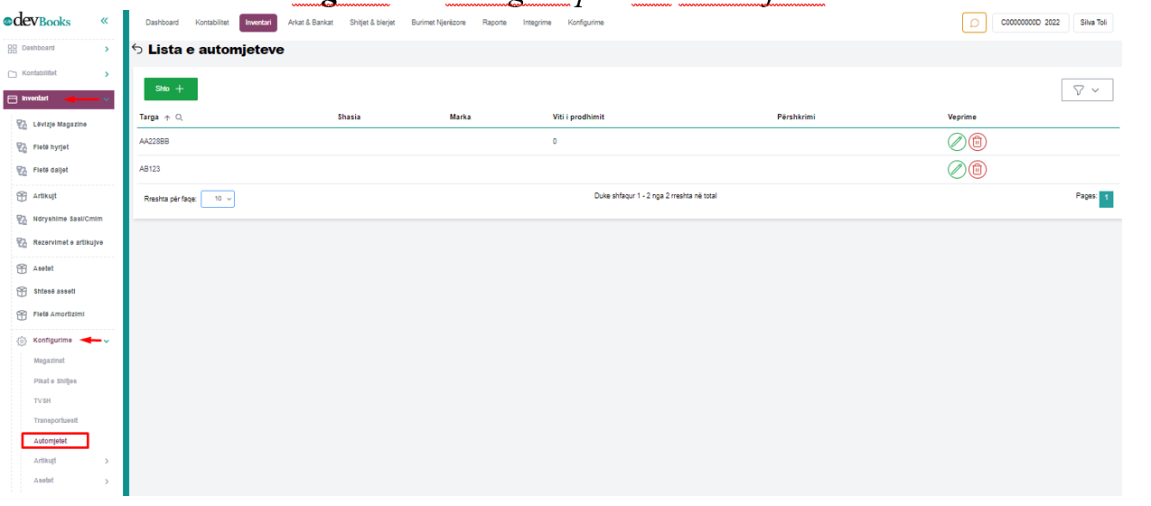
Task: Open rows per page dropdown
Action: [x=218, y=199]
